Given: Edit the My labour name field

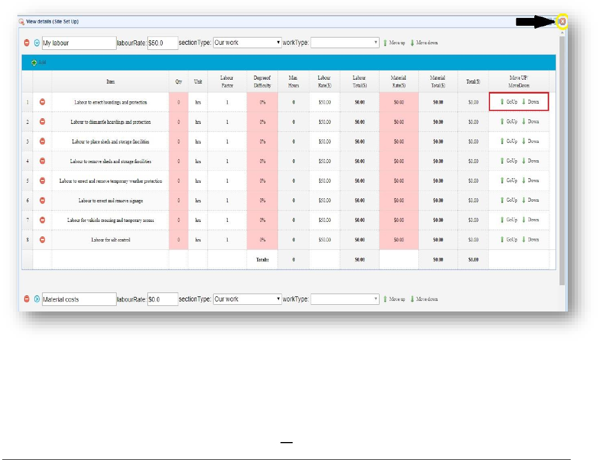Looking at the screenshot, I should (79, 43).
